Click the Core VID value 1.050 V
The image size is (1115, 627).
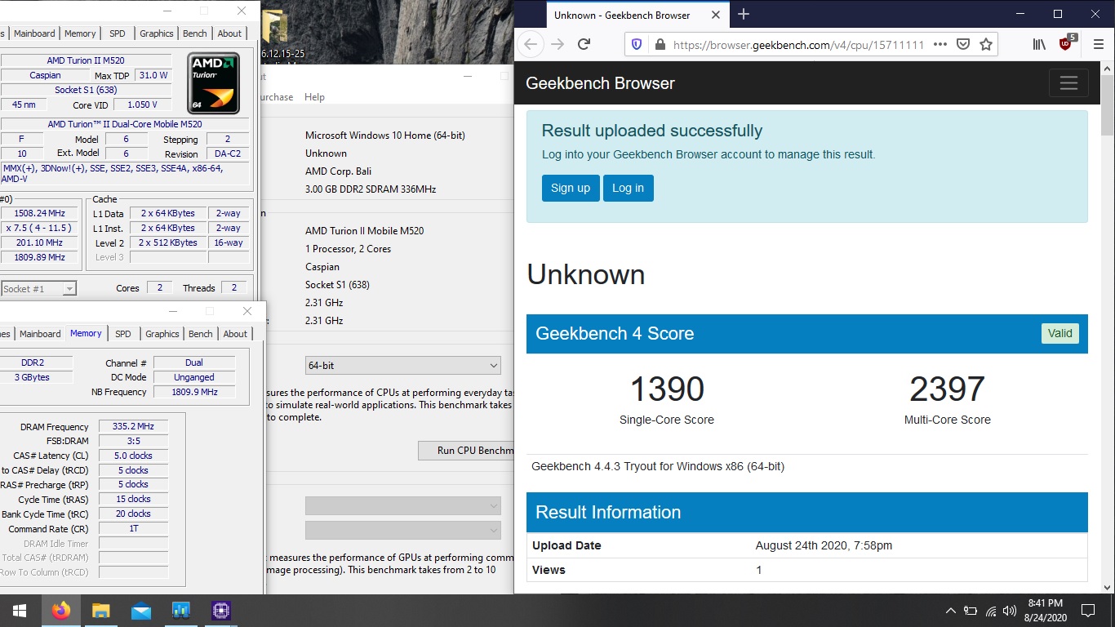click(143, 104)
